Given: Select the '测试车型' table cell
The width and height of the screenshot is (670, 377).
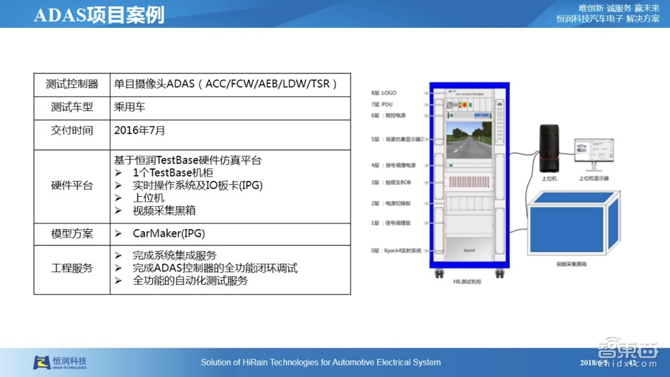Looking at the screenshot, I should tap(72, 108).
